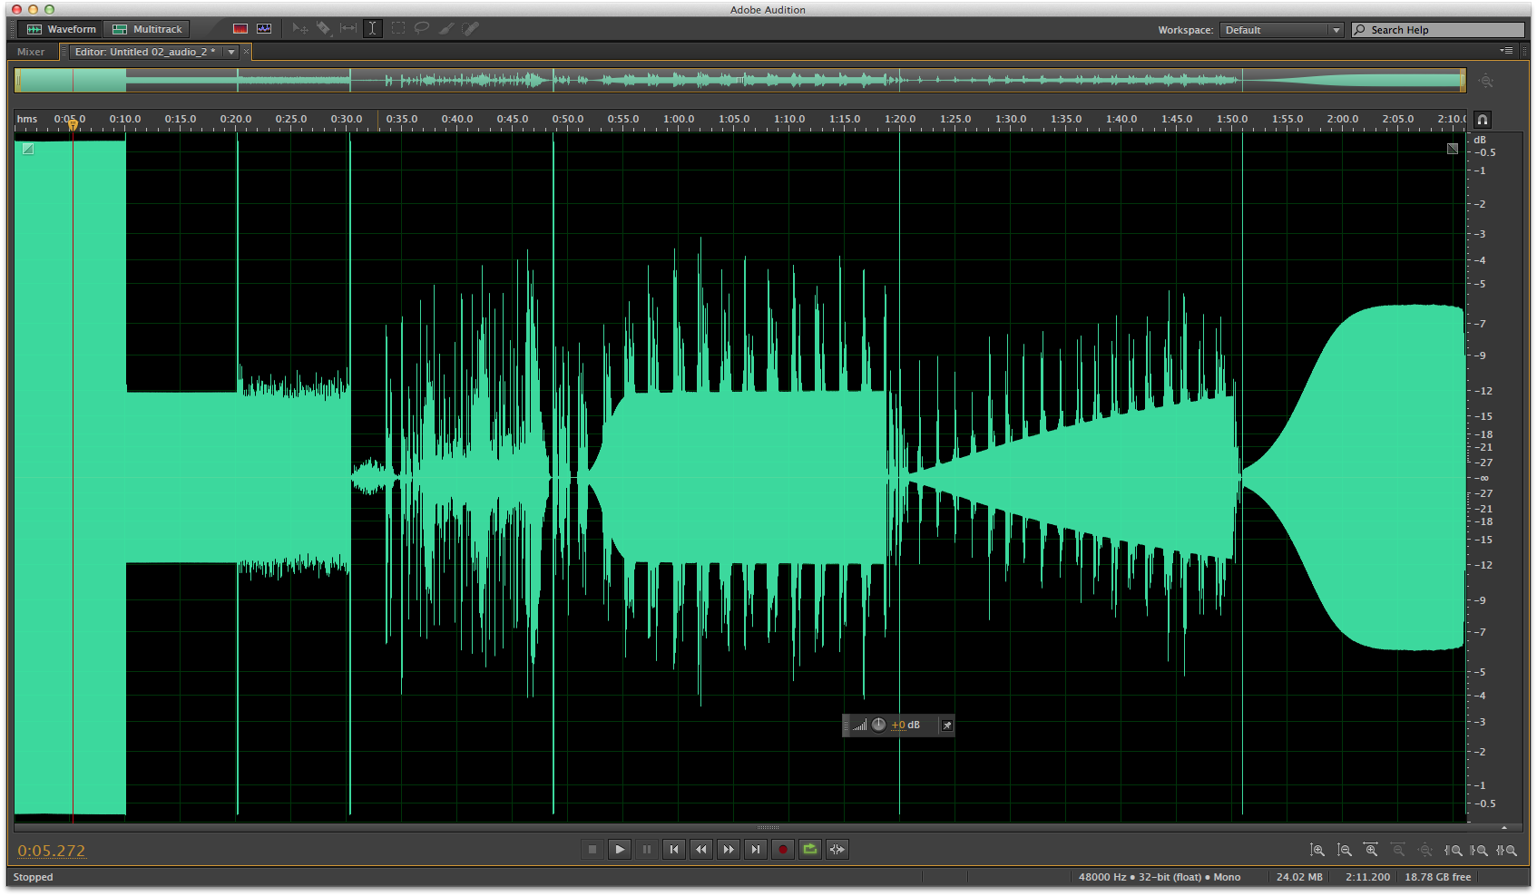
Task: Zoom to selection
Action: coord(1507,851)
